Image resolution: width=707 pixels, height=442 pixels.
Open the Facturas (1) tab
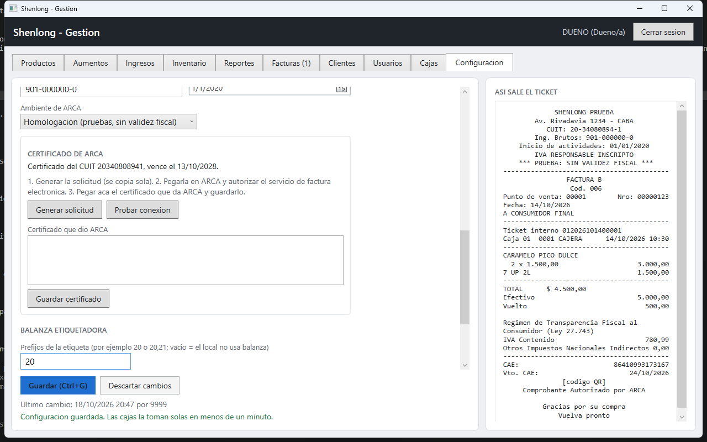pos(291,63)
